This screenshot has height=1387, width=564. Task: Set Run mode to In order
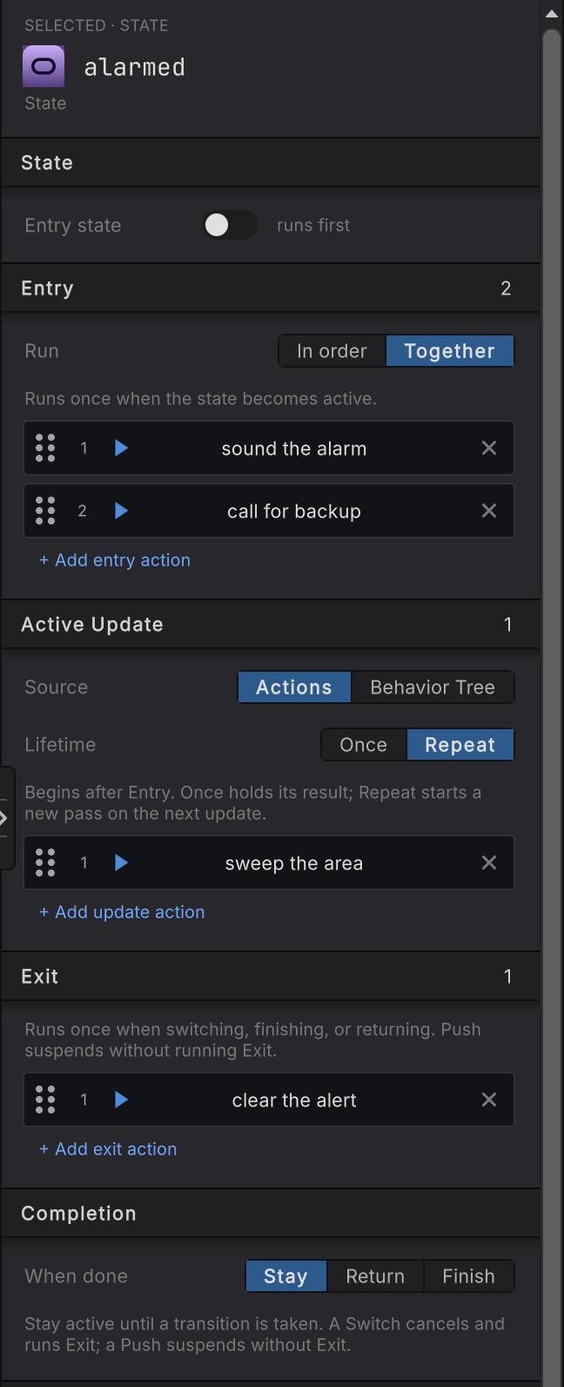tap(332, 351)
